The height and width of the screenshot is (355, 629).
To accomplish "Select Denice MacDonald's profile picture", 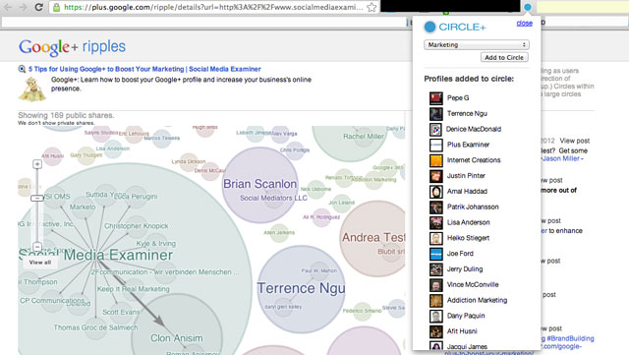I will coord(435,129).
